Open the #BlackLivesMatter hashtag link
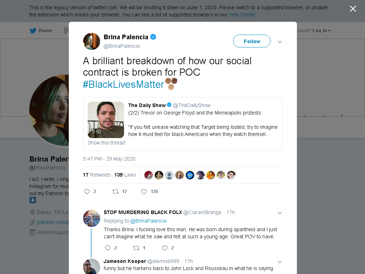The width and height of the screenshot is (365, 274). tap(123, 84)
